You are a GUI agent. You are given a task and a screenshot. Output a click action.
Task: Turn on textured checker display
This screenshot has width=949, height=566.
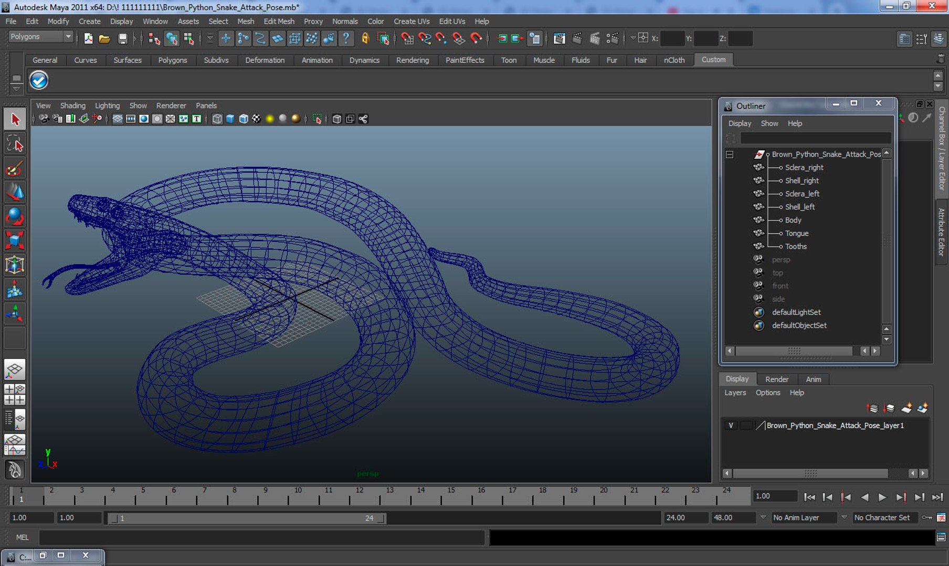[256, 119]
